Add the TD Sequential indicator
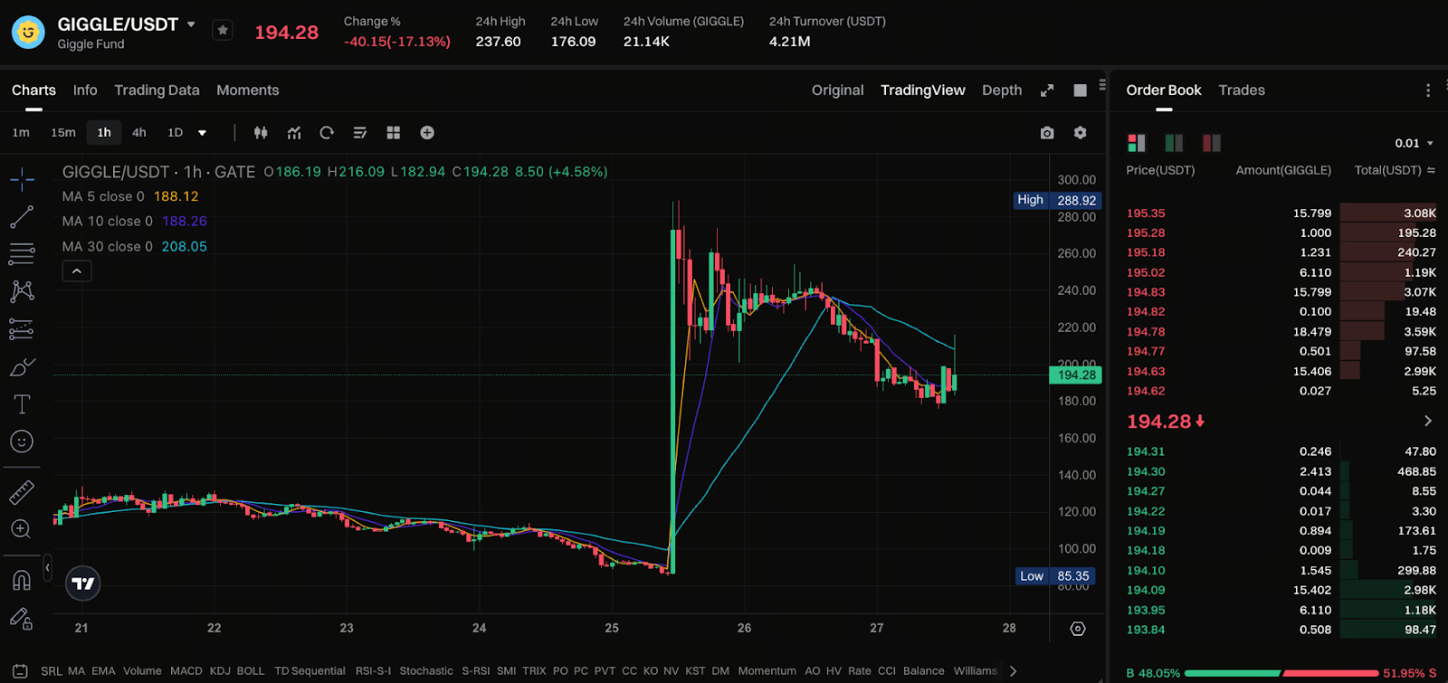Viewport: 1448px width, 683px height. click(x=310, y=671)
